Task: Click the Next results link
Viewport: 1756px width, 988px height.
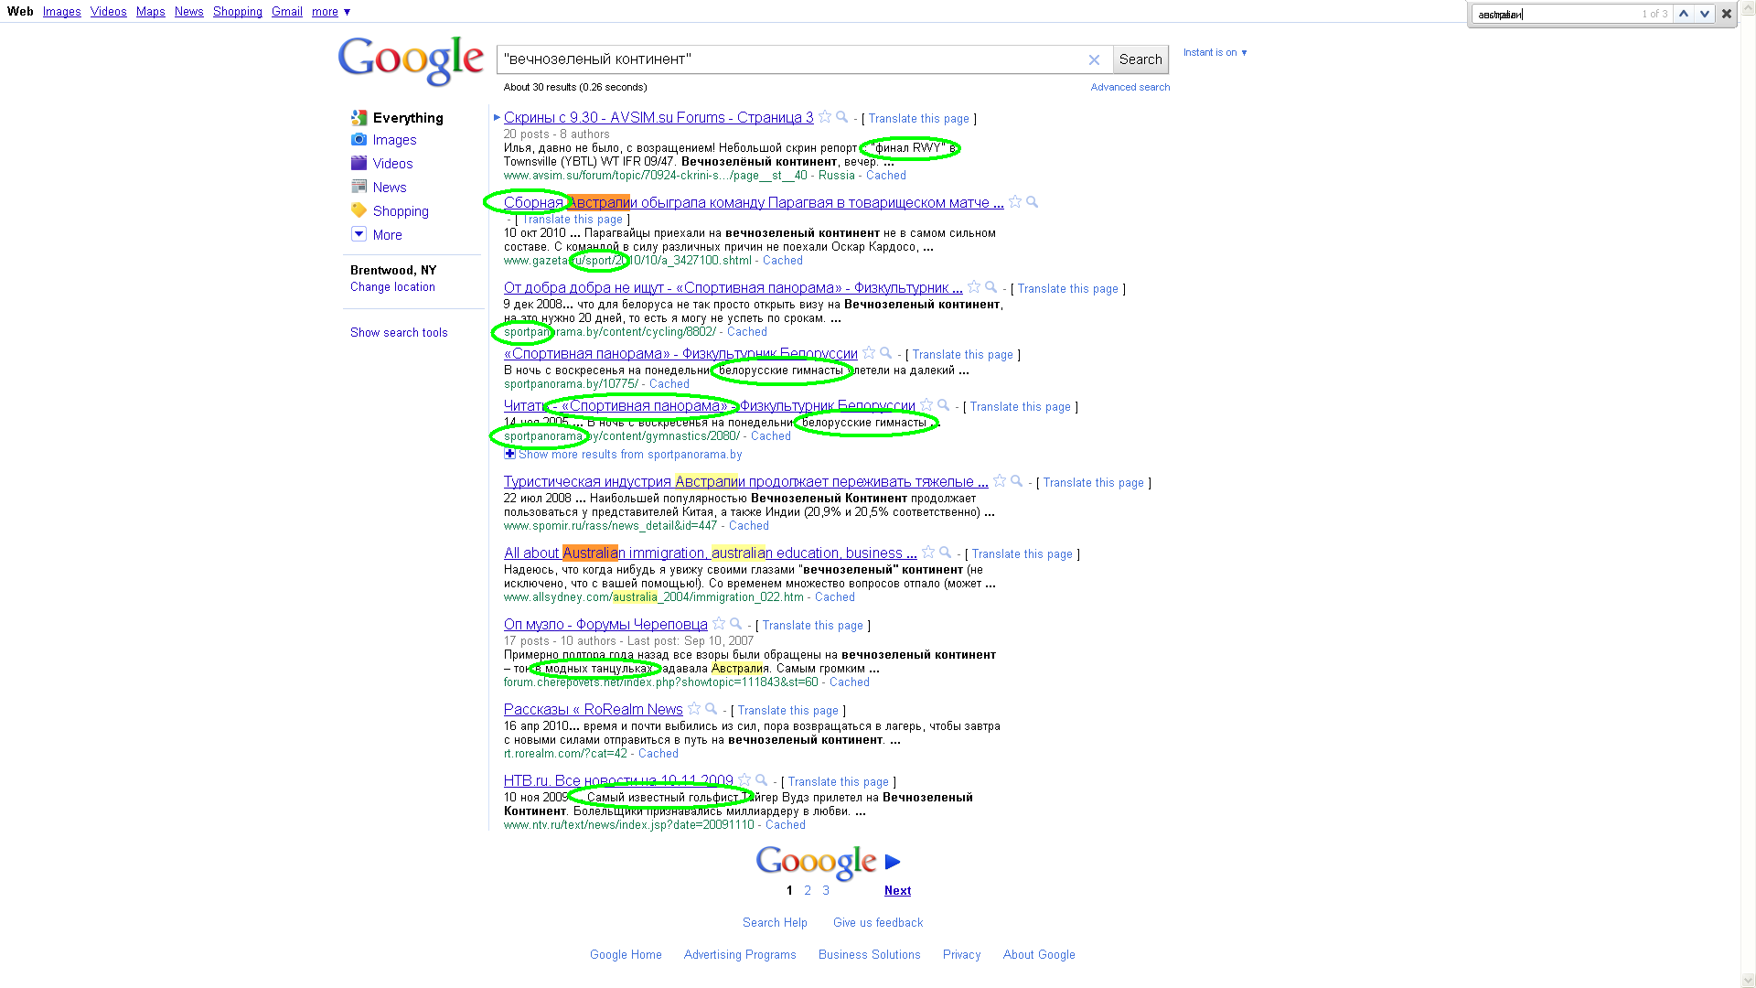Action: [x=897, y=891]
